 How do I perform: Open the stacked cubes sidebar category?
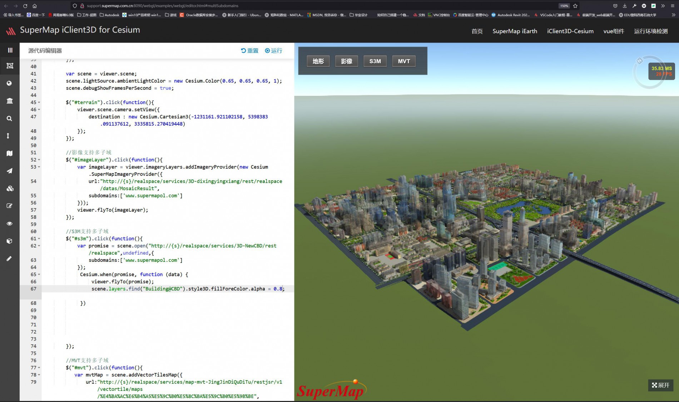point(10,188)
